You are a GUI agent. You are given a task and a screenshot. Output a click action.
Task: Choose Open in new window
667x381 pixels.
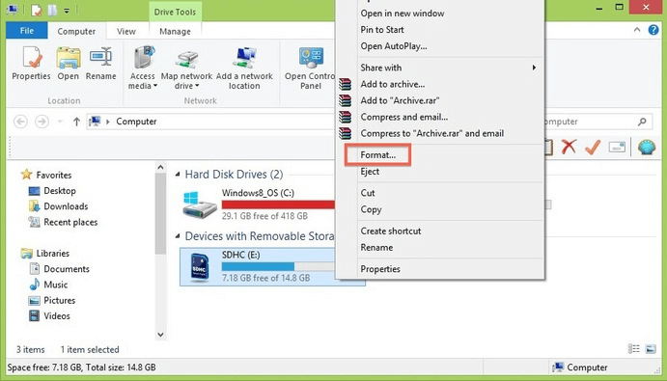point(403,14)
